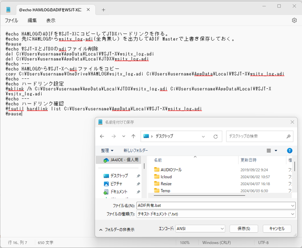Open Notepad settings gear icon
302x248 pixels.
294,20
